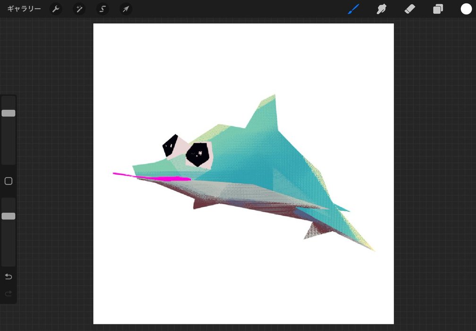The width and height of the screenshot is (476, 331).
Task: Click the dimmed Redo arrow
Action: pyautogui.click(x=8, y=294)
